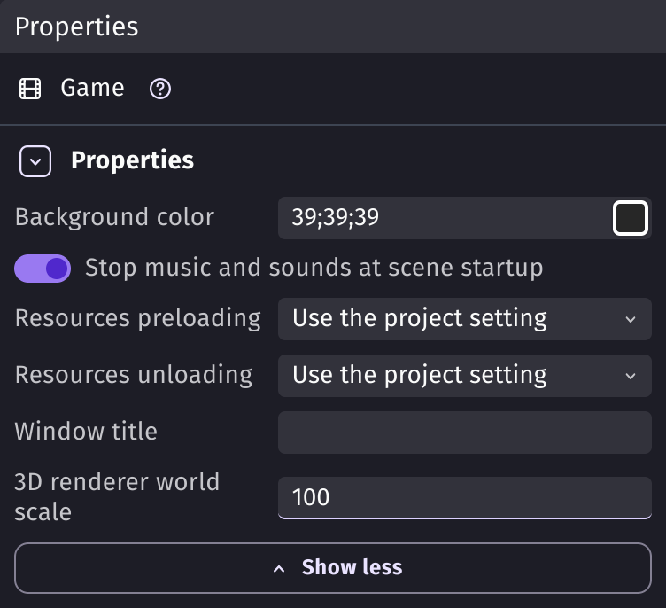Click the Window title label

(x=86, y=431)
